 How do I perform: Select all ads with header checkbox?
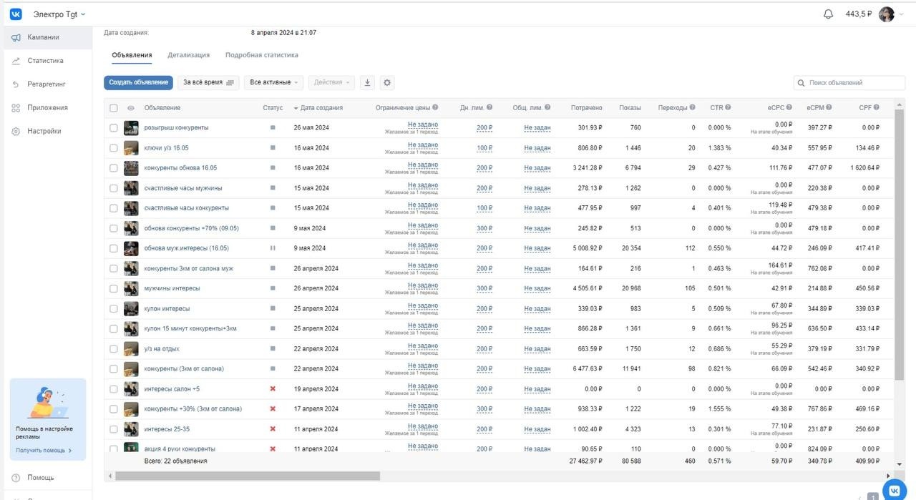(114, 108)
